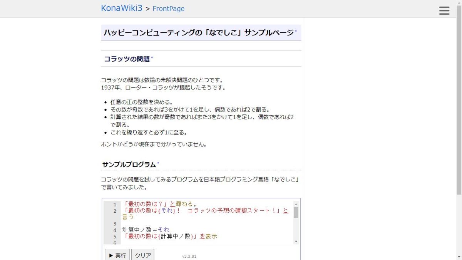Viewport: 462px width, 260px height.
Task: Click the anchor asterisk after the main page heading
Action: point(296,32)
